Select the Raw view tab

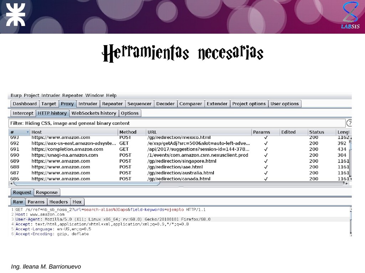[x=18, y=202]
